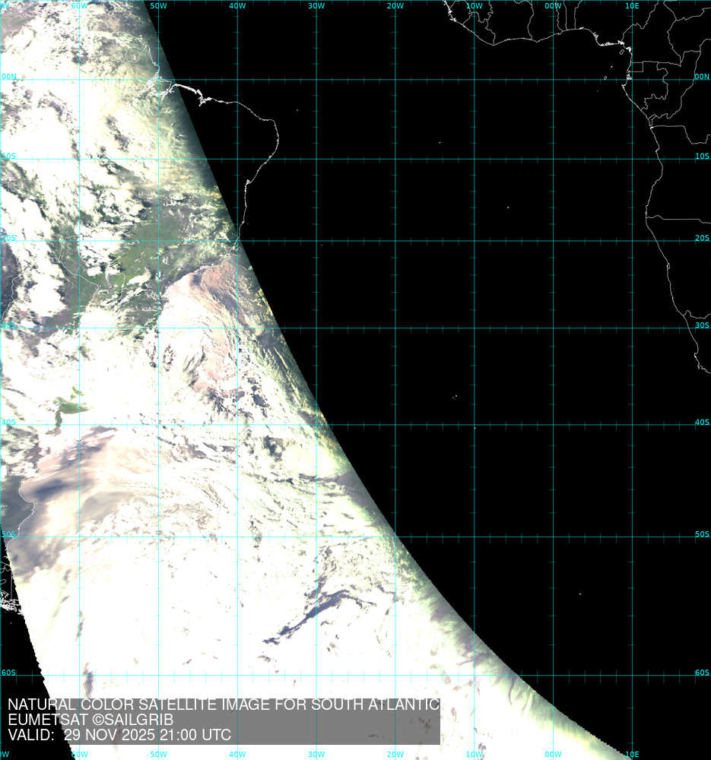711x760 pixels.
Task: Click the EUMETSAT ©SAILGRIB copyright text
Action: [90, 720]
